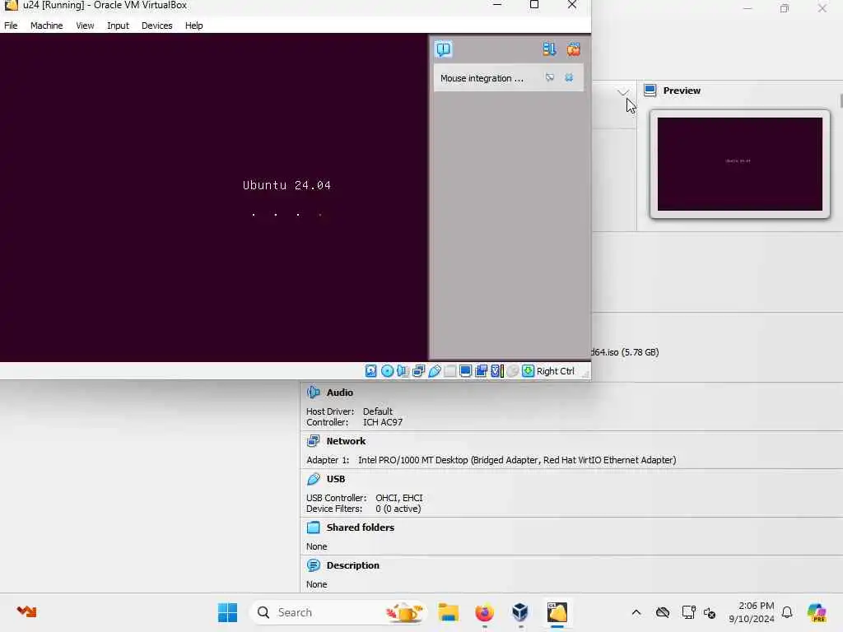Click the display monitor status bar icon
Screen dimensions: 843x632
tap(466, 371)
